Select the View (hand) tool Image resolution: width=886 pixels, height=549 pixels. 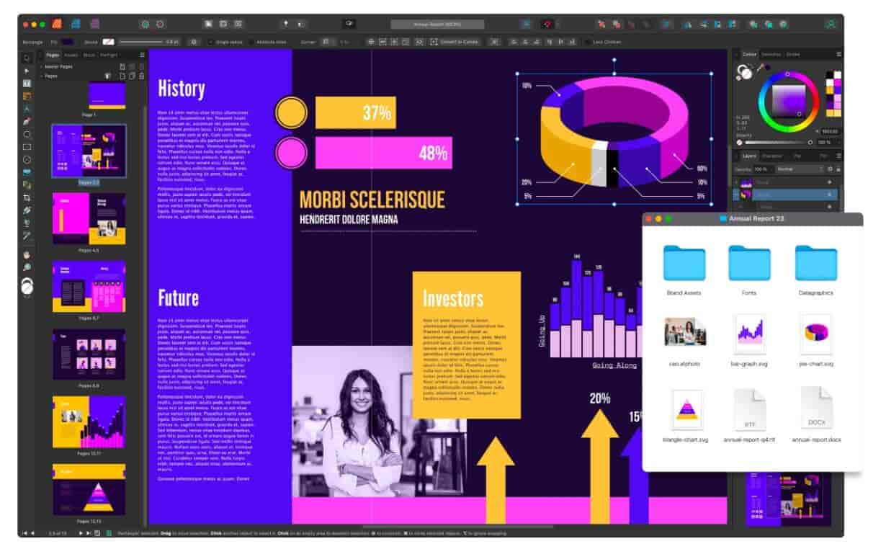pyautogui.click(x=27, y=254)
